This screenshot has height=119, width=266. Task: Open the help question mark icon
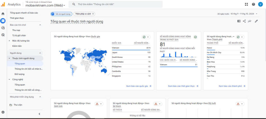pos(253,4)
